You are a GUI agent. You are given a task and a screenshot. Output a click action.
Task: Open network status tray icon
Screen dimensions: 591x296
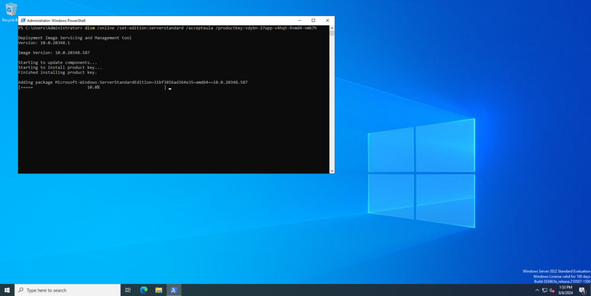[545, 290]
